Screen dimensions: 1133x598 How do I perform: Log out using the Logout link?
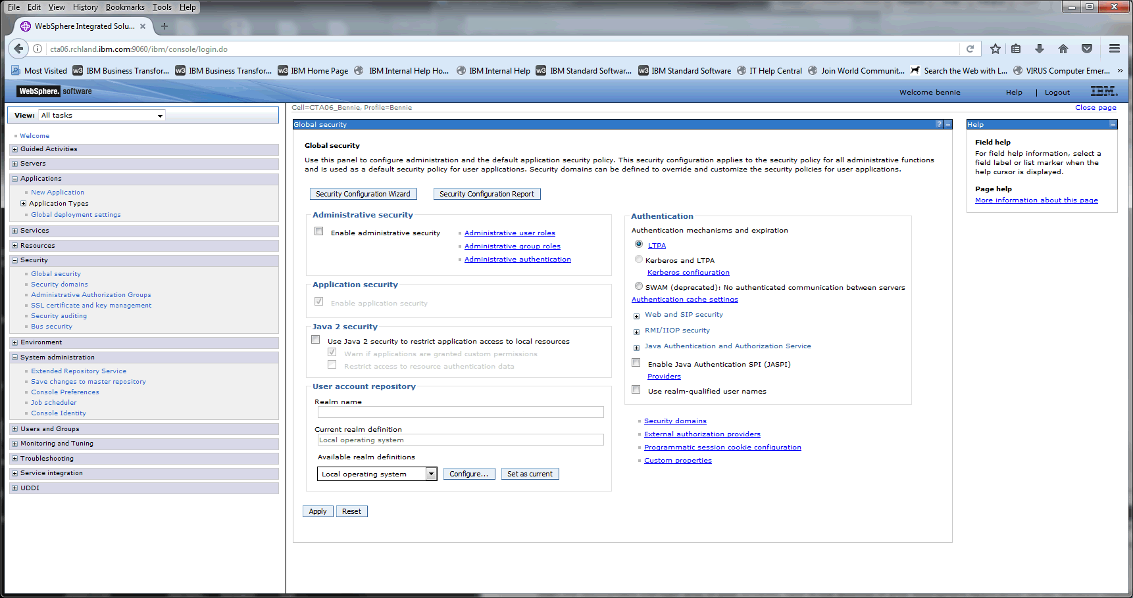point(1057,93)
